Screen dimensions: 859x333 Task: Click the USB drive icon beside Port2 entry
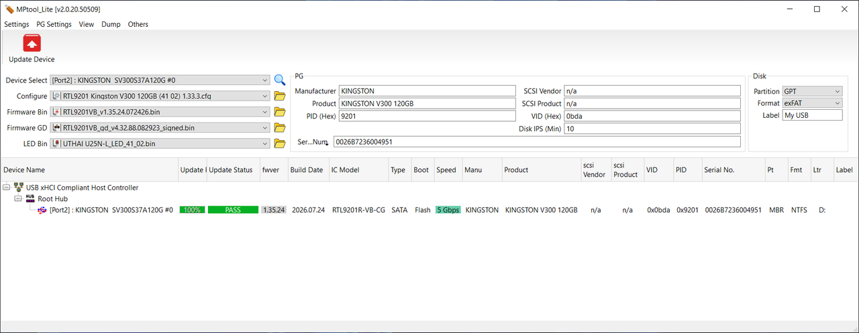click(42, 210)
